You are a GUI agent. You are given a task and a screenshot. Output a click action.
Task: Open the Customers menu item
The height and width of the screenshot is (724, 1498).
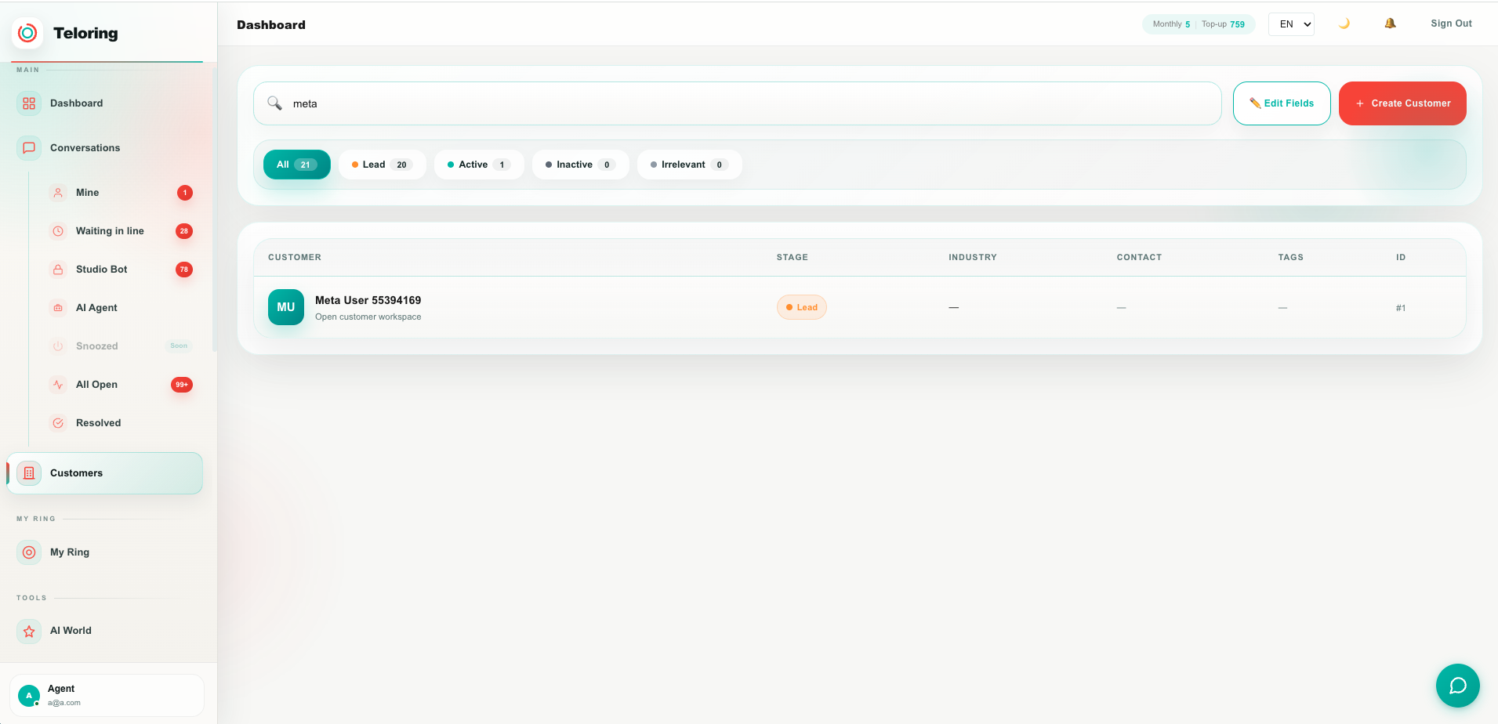tap(105, 473)
